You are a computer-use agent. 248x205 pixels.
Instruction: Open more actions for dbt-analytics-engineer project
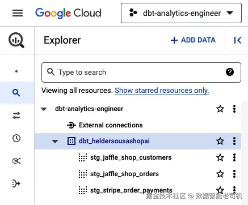pos(234,109)
